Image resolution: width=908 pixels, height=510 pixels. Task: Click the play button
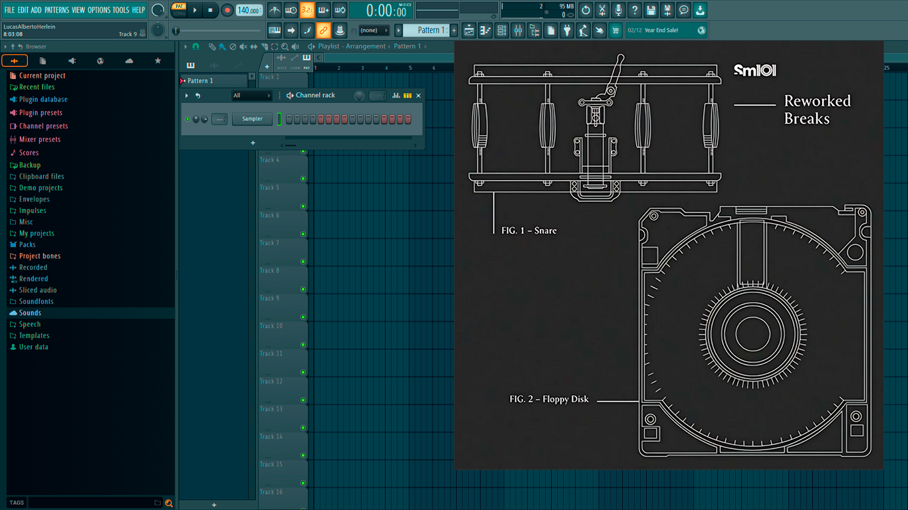(x=195, y=10)
